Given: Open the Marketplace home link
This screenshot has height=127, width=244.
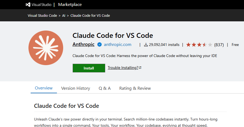Looking at the screenshot, I should [70, 5].
